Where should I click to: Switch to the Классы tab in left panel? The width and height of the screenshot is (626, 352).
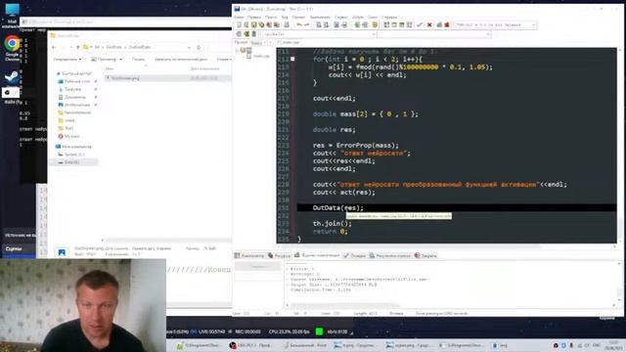coord(256,43)
